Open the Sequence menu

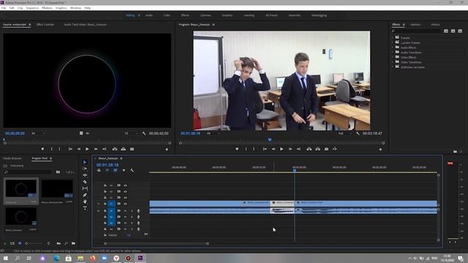32,8
